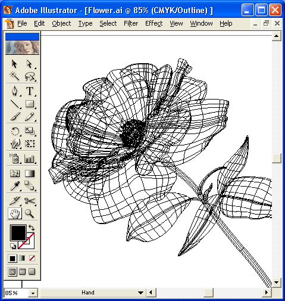285x301 pixels.
Task: Select the Scissors tool
Action: tap(30, 201)
